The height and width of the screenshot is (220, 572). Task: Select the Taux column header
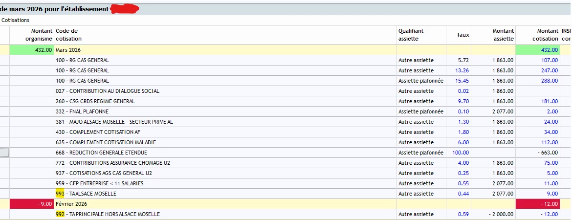point(462,35)
